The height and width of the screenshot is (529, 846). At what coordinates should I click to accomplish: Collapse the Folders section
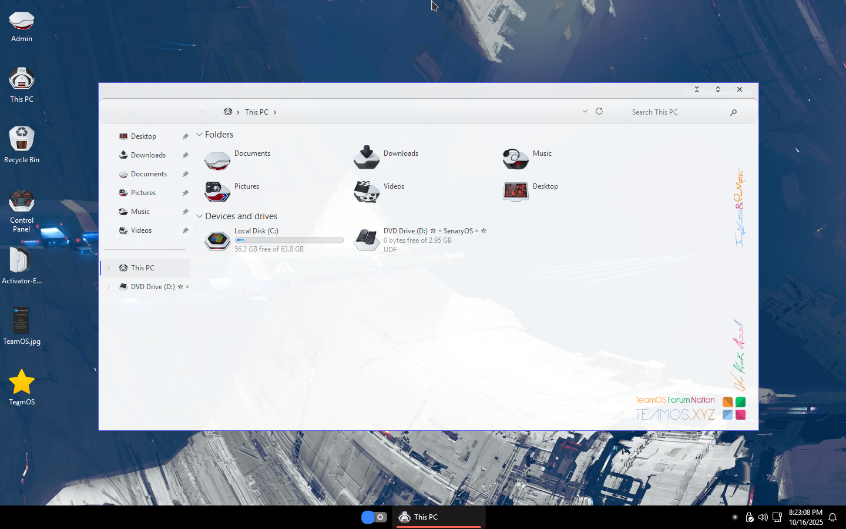[200, 135]
